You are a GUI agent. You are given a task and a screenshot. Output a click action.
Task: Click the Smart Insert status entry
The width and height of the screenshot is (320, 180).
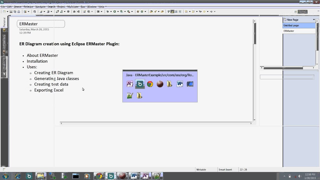tap(225, 169)
